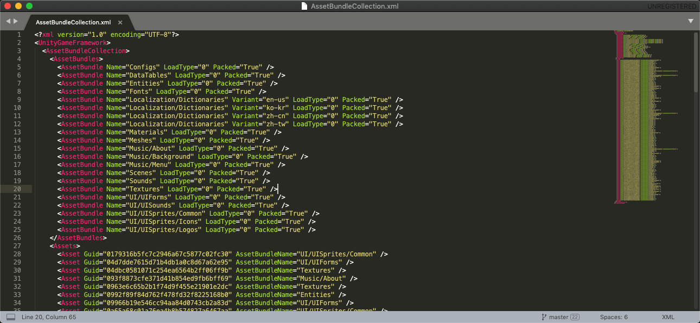Click the "UI/UISprites/Icons" name value
700x323 pixels.
point(163,222)
